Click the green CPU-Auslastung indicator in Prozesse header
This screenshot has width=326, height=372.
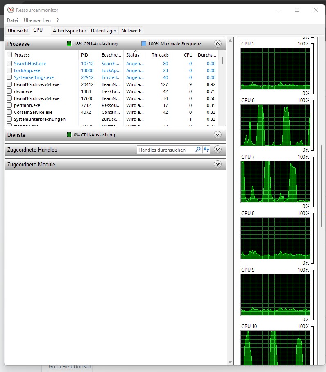pos(69,44)
